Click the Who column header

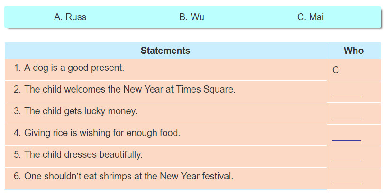click(x=354, y=51)
